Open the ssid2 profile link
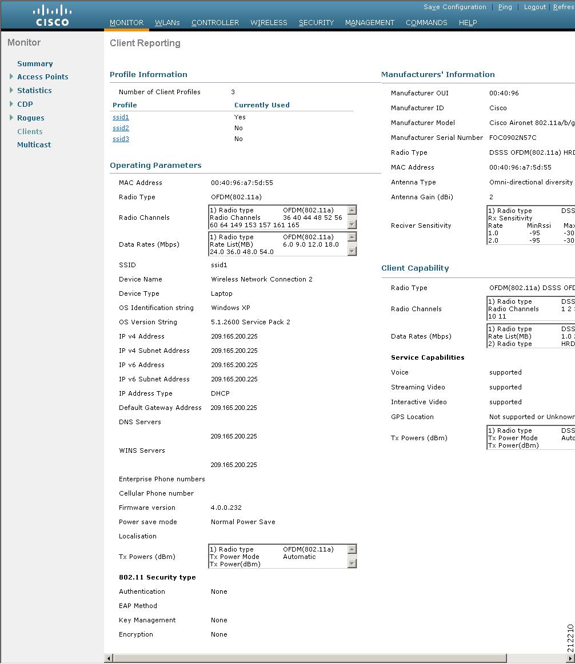 [x=121, y=128]
